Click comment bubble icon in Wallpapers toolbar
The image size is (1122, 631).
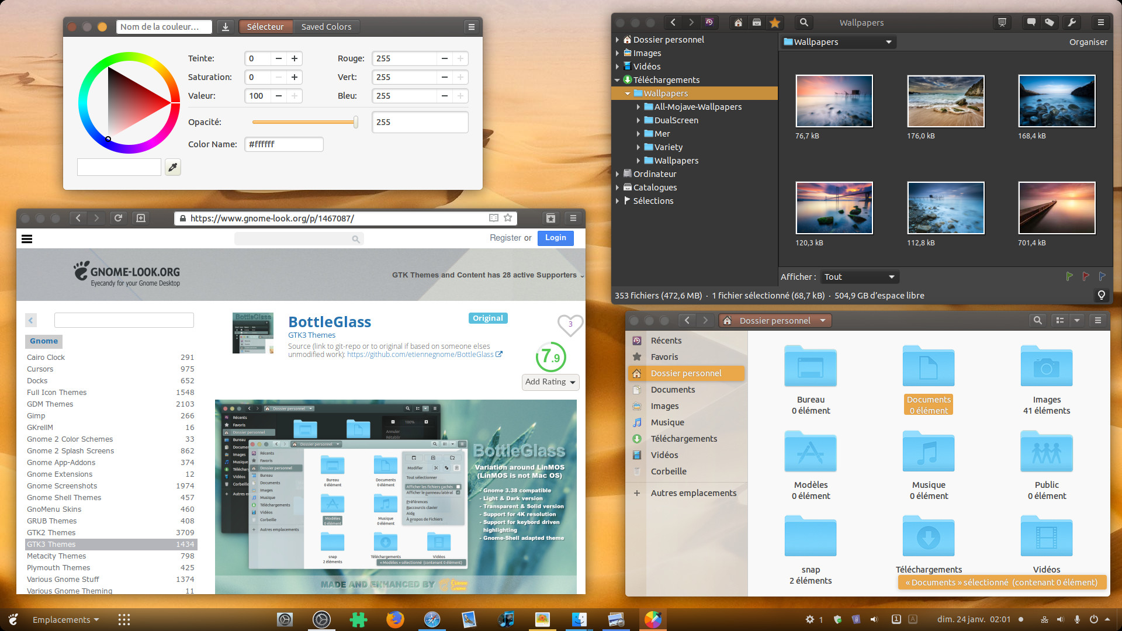coord(1031,23)
